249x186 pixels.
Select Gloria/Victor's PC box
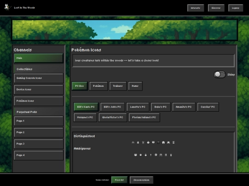[113, 118]
